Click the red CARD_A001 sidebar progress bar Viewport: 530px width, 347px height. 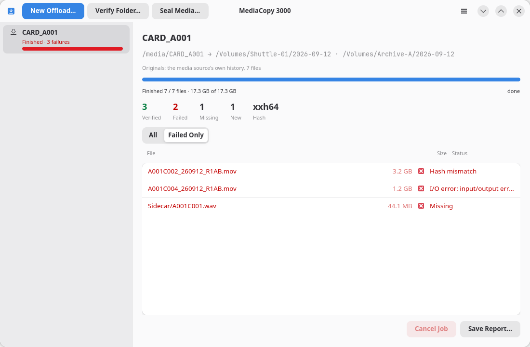click(72, 49)
